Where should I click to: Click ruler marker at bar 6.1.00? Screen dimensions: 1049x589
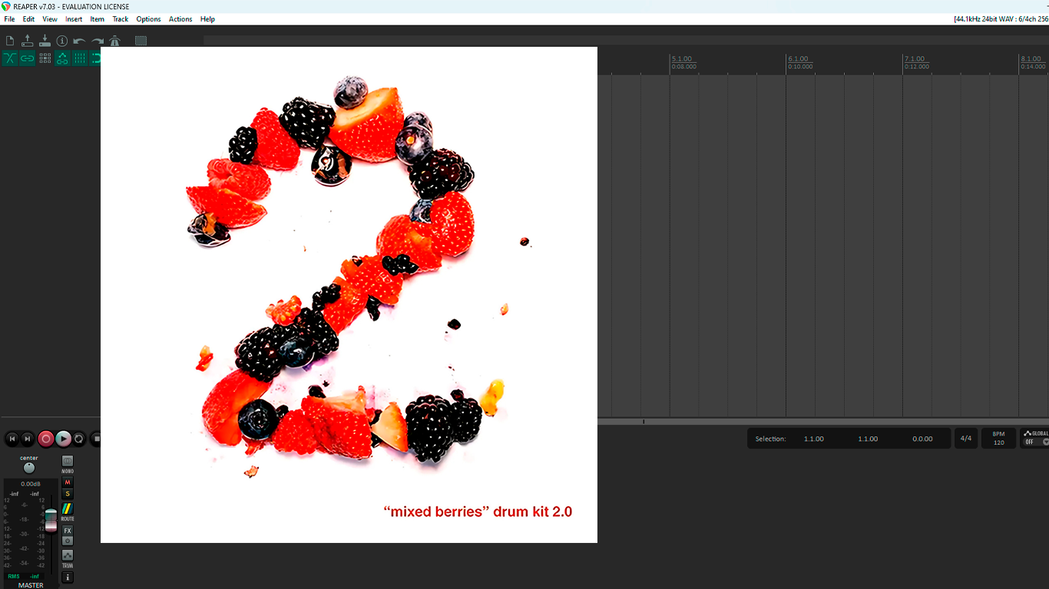798,59
